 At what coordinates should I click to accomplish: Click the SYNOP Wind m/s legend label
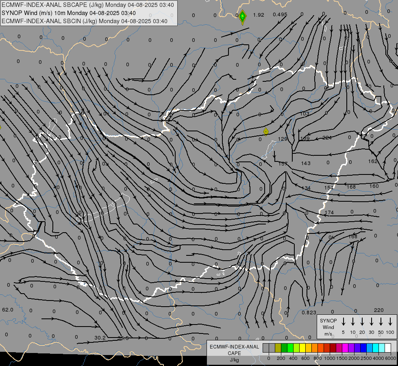(x=328, y=327)
